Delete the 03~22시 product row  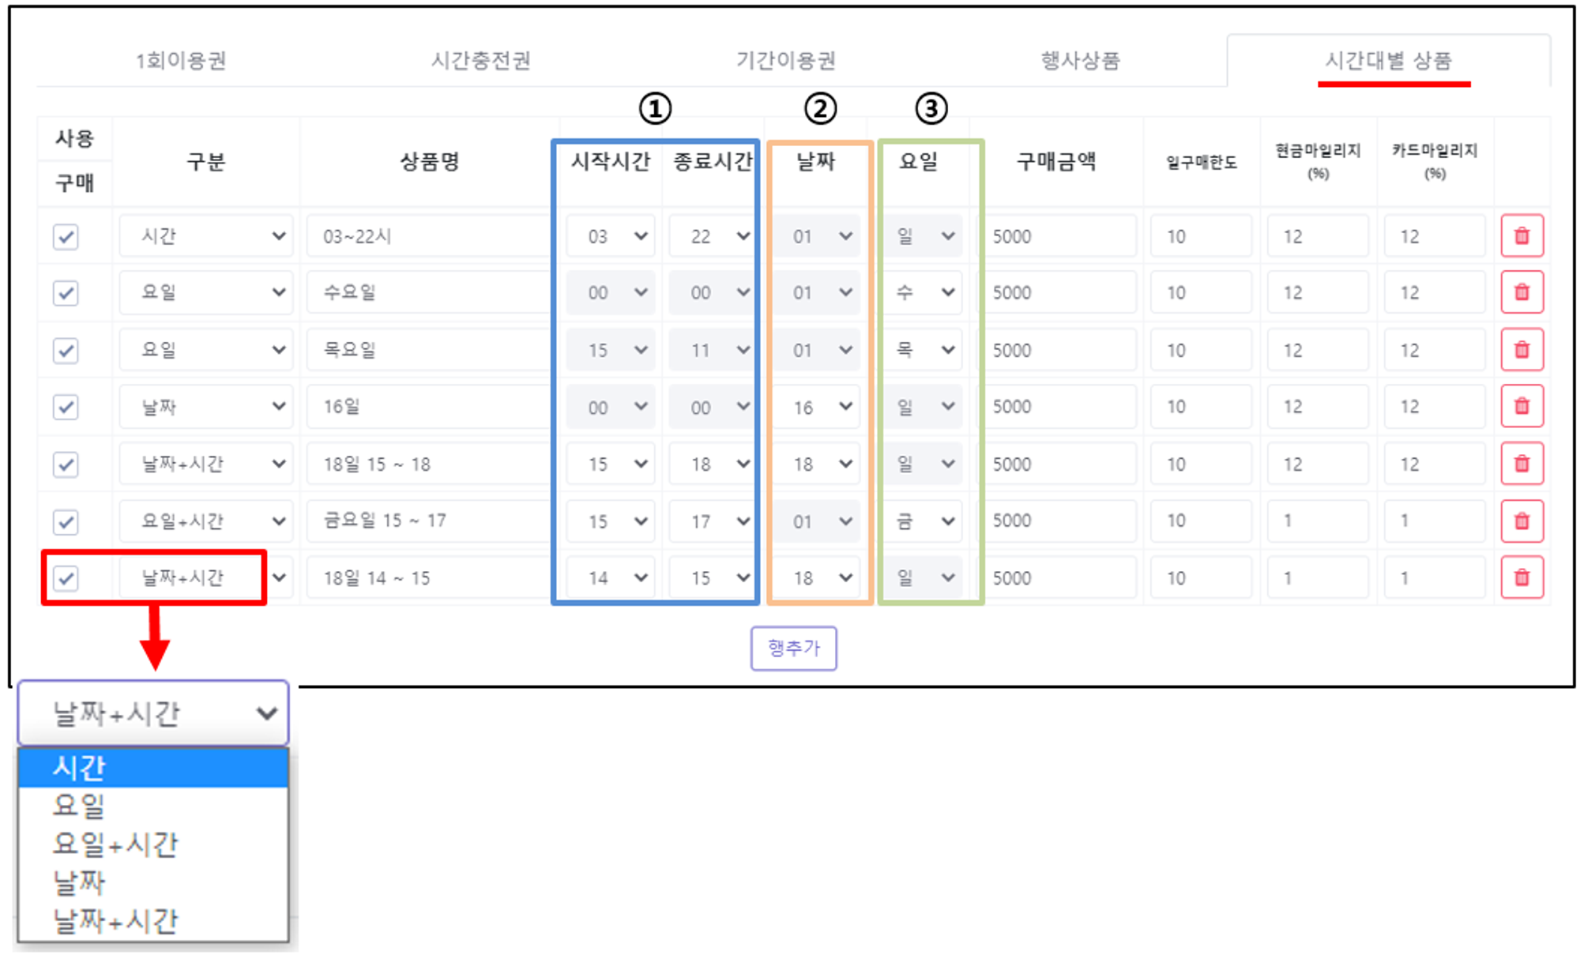(x=1522, y=236)
